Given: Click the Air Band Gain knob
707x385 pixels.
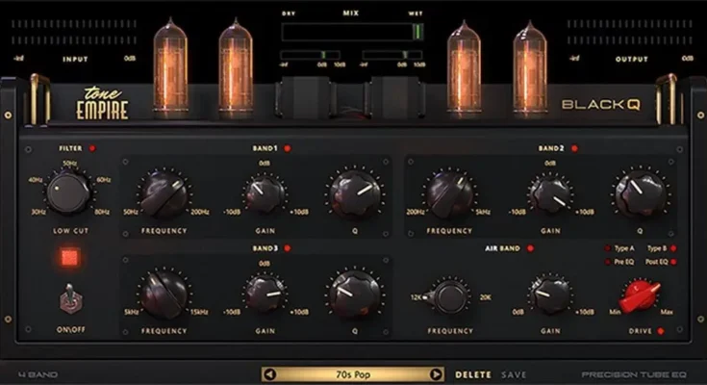Looking at the screenshot, I should pyautogui.click(x=548, y=294).
